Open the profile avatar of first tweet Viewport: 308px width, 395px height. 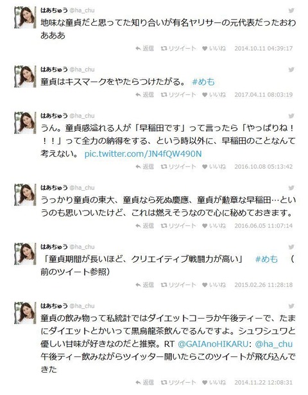pos(25,17)
